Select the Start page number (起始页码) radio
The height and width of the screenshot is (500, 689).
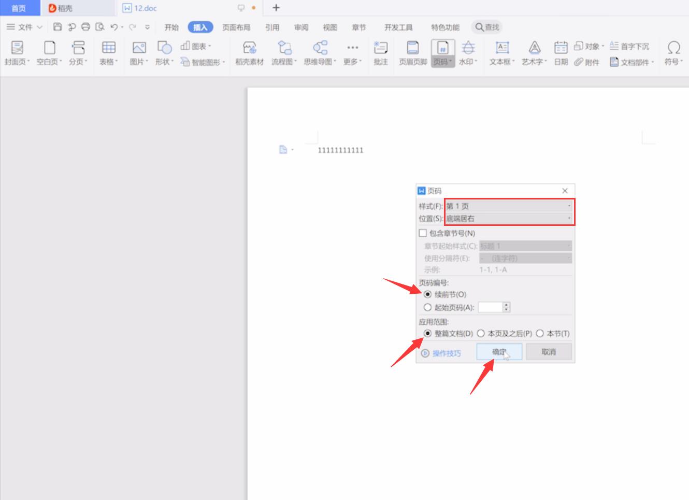click(427, 307)
